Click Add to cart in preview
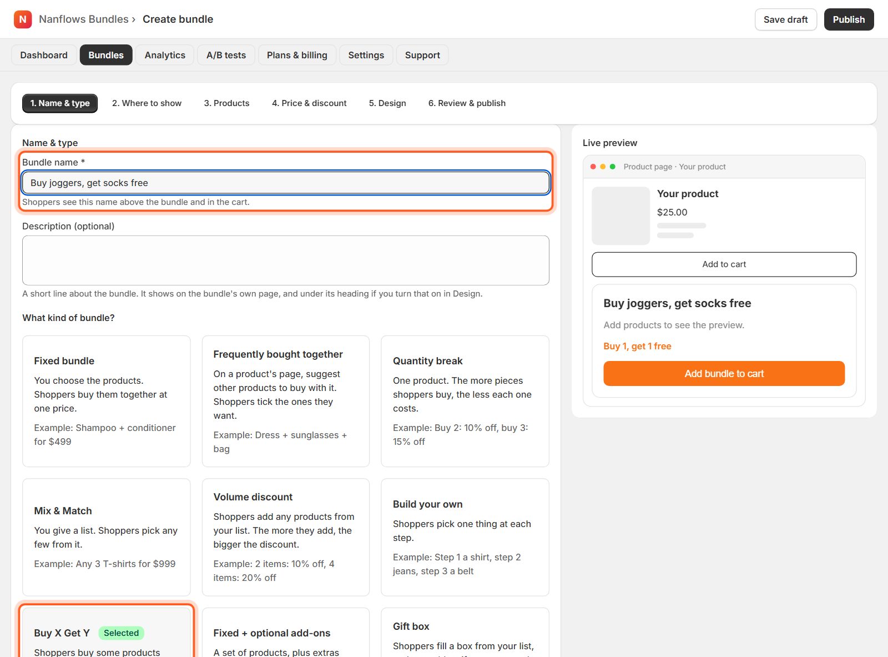The width and height of the screenshot is (888, 657). click(x=724, y=264)
